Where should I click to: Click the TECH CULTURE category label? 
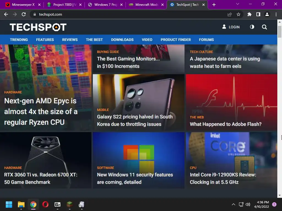(x=201, y=52)
